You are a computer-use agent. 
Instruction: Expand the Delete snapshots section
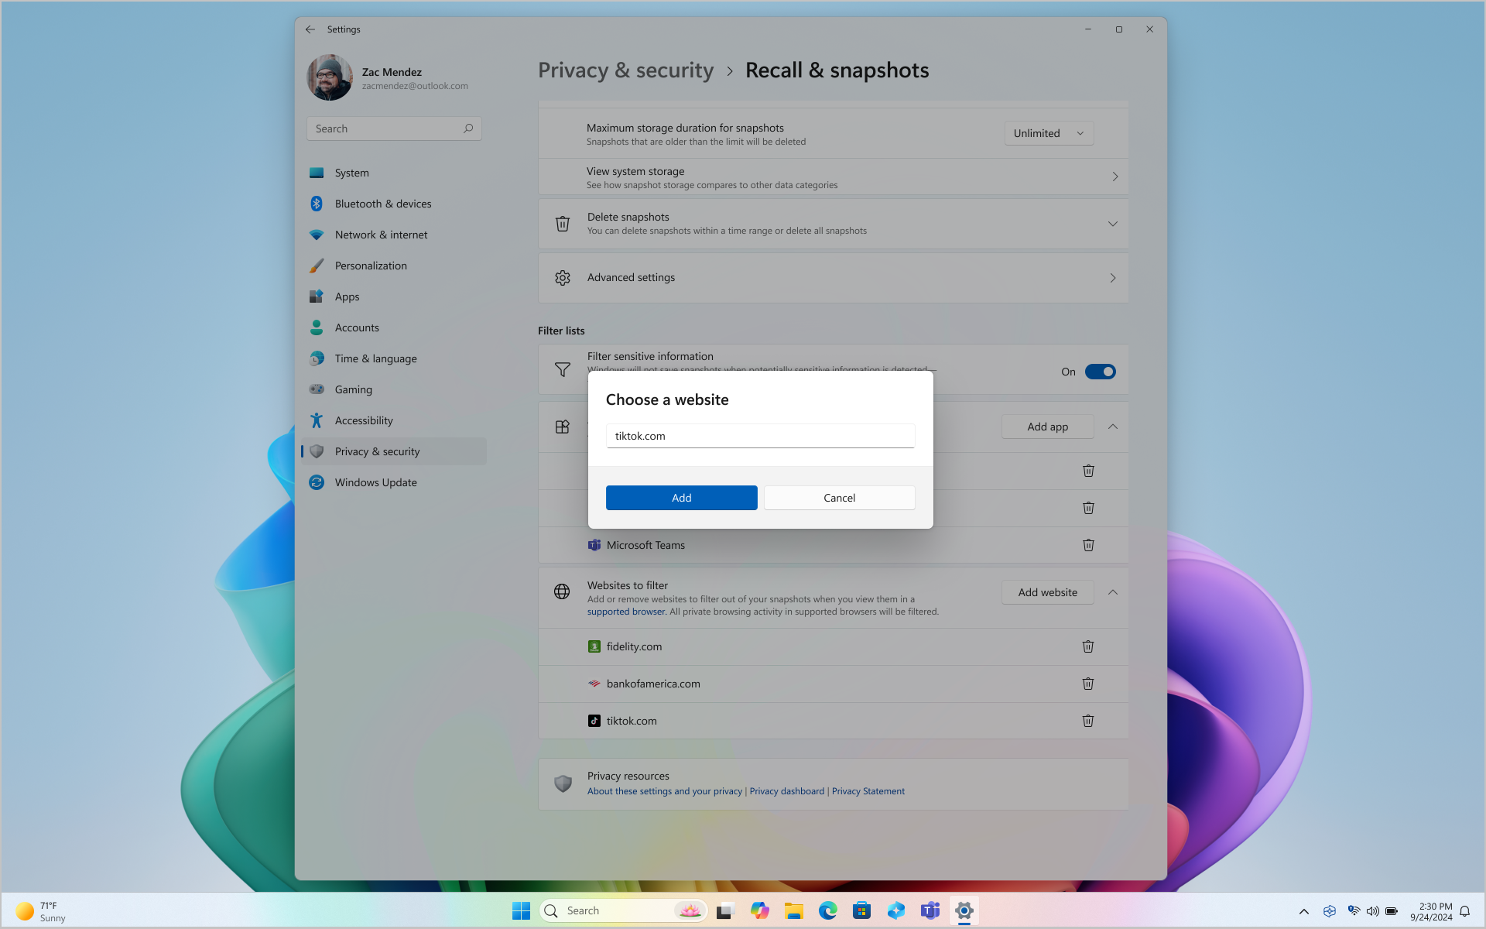pos(1113,223)
